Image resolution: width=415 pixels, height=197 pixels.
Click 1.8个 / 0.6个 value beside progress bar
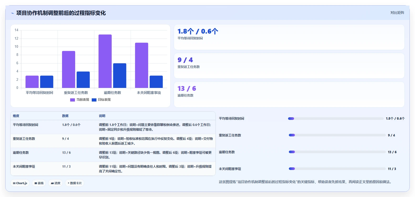click(395, 119)
